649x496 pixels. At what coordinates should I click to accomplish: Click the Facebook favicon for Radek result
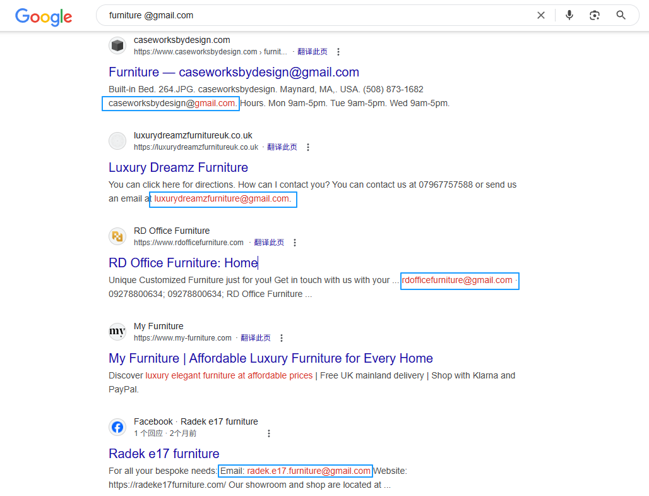click(x=117, y=426)
